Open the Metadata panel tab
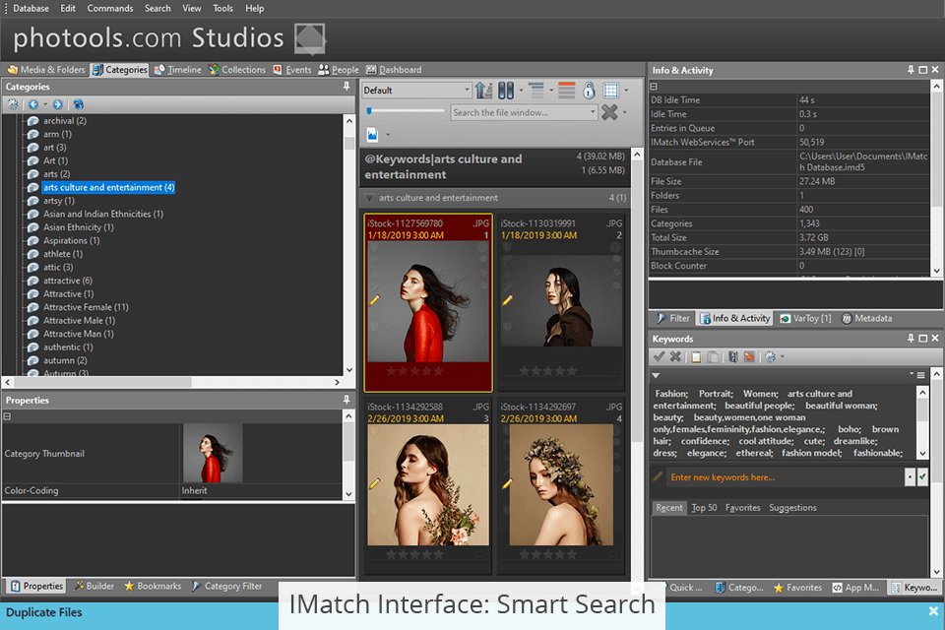This screenshot has width=945, height=630. tap(866, 318)
